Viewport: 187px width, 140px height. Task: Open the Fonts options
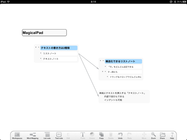click(x=83, y=136)
